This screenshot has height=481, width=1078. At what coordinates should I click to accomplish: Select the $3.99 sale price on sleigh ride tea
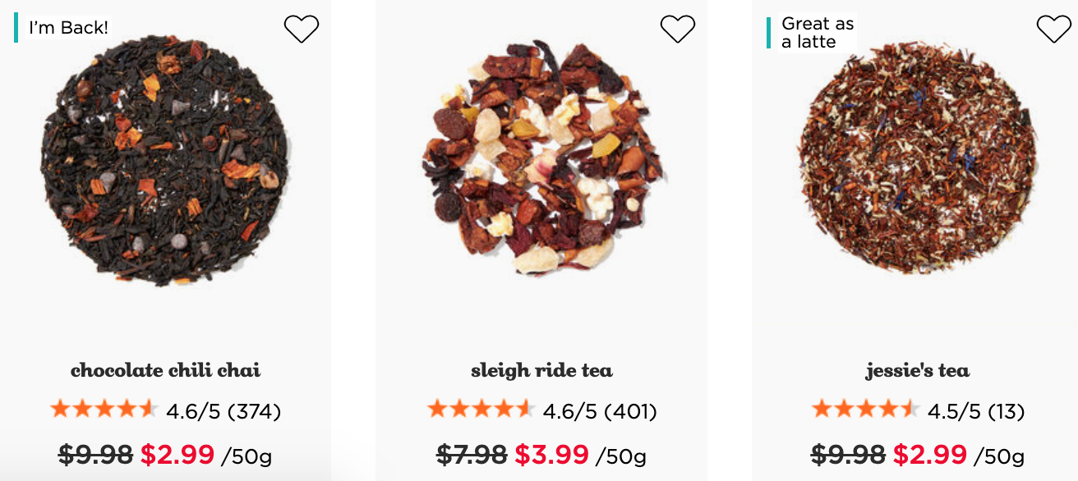pyautogui.click(x=551, y=454)
